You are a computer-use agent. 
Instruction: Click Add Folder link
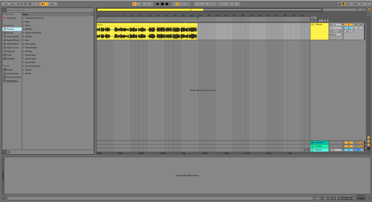click(x=13, y=81)
